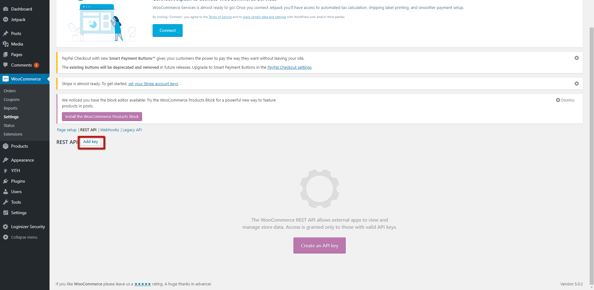Click the Dashboard gauge icon
The image size is (594, 290).
[6, 9]
